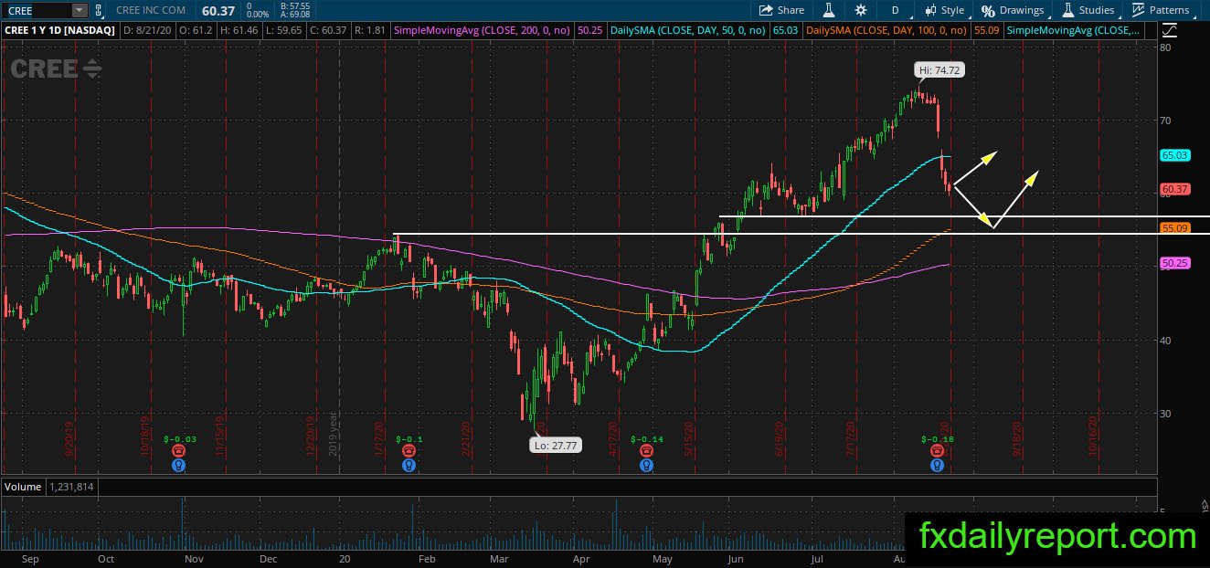Viewport: 1210px width, 568px height.
Task: Click the CREE watermark expand arrows icon
Action: 92,69
